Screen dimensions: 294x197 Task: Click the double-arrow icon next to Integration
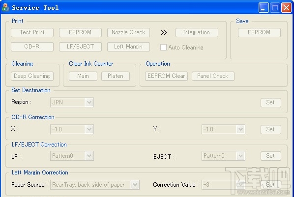tap(164, 33)
